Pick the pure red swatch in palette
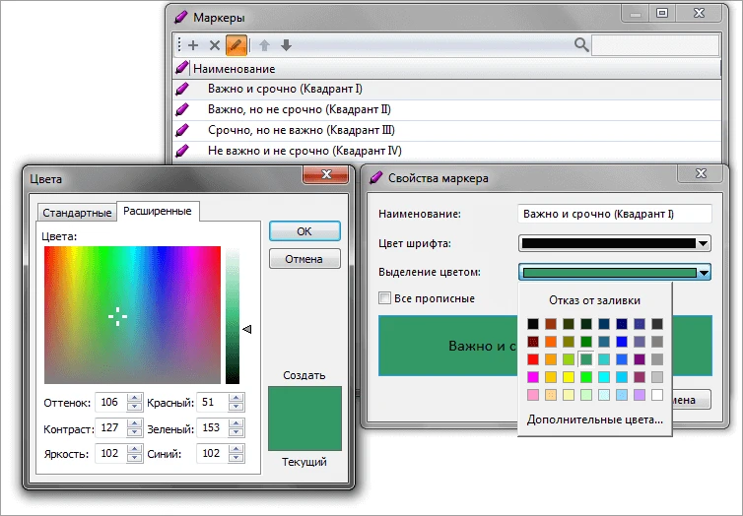Image resolution: width=743 pixels, height=516 pixels. point(533,359)
